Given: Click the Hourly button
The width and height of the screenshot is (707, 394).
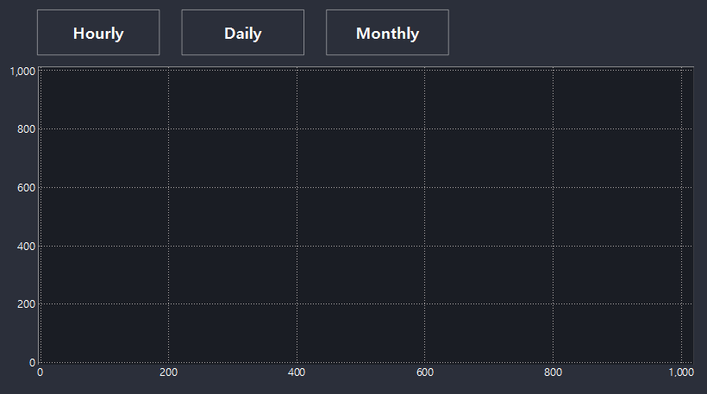Looking at the screenshot, I should 98,33.
